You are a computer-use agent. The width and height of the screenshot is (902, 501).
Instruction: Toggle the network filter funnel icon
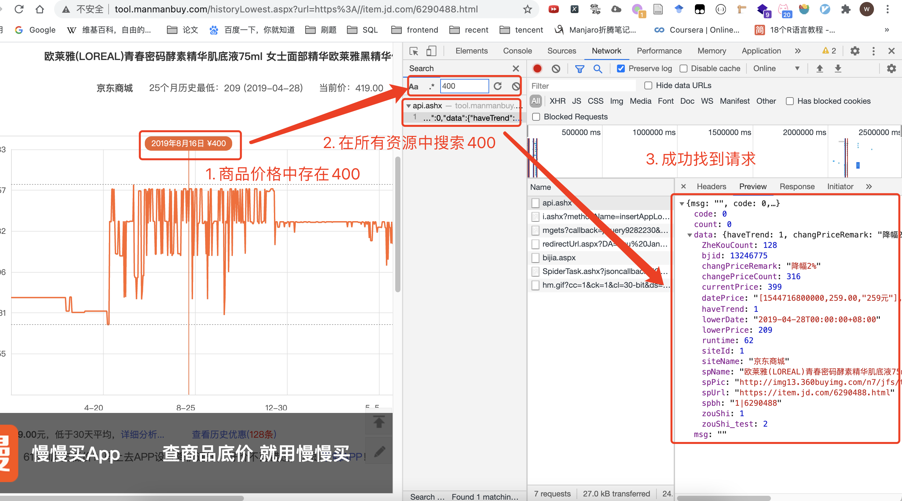pyautogui.click(x=579, y=69)
